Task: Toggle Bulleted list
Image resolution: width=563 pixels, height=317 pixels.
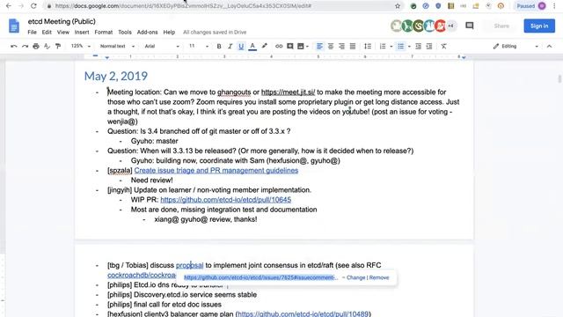Action: click(x=400, y=46)
